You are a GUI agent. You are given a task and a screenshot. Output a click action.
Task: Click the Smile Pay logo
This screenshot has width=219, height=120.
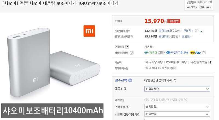(x=195, y=53)
